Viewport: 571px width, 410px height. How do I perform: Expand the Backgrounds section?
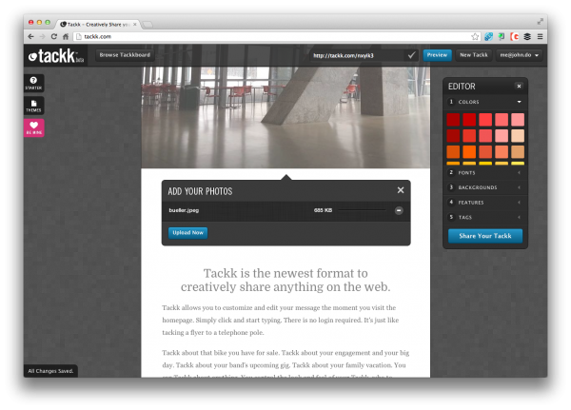(485, 187)
